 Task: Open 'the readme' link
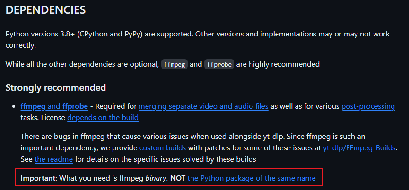point(53,159)
